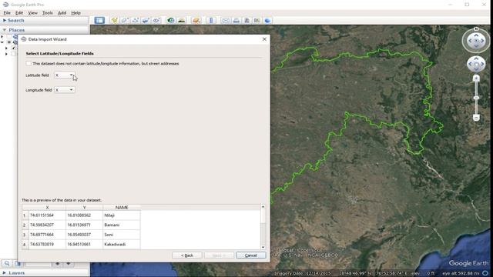
Task: Click the Move joystick hand control
Action: click(x=476, y=65)
